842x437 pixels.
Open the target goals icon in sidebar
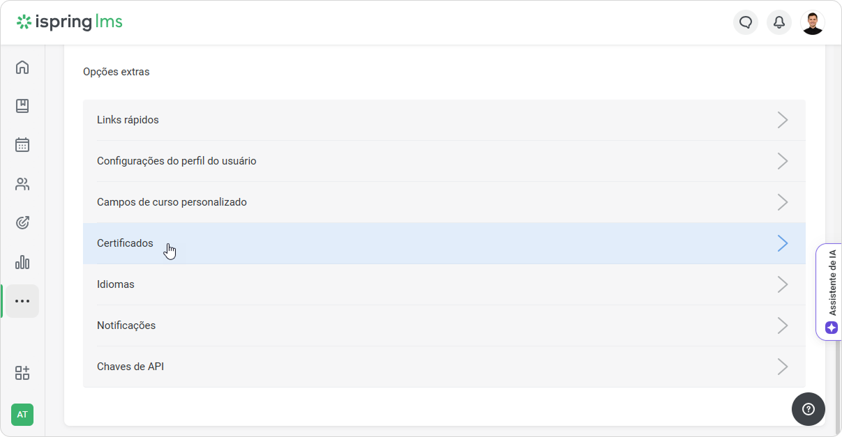pos(22,223)
